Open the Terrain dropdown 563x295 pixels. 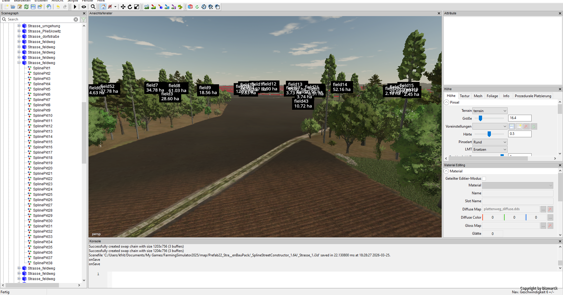[x=490, y=111]
